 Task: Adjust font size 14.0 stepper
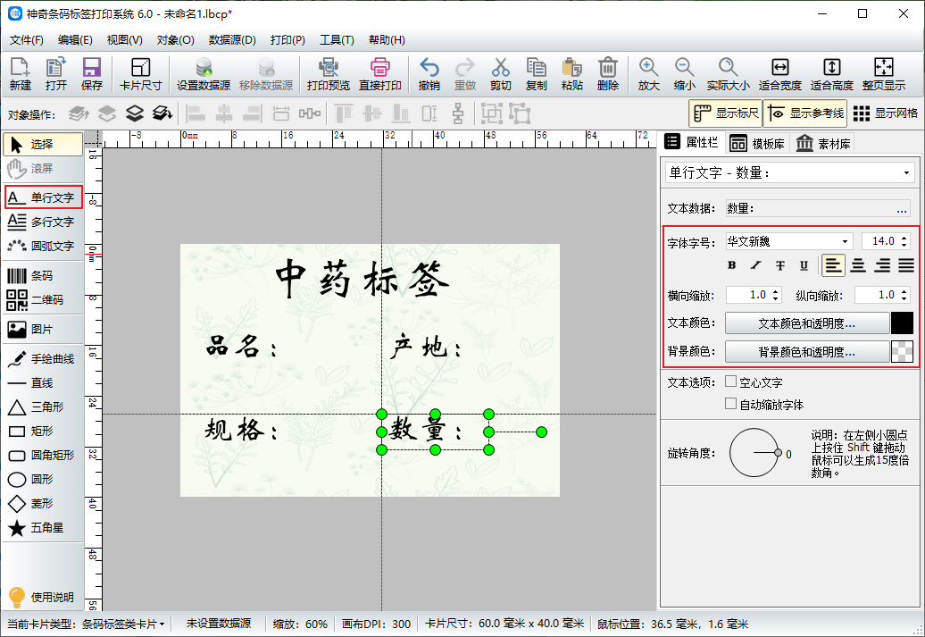904,241
